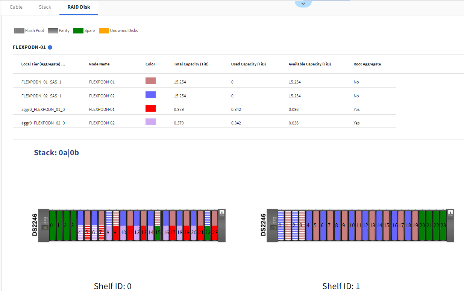Click the FLEXPODN_01_SAS_1 color swatch
Viewport: 464px width, 291px height.
[150, 81]
